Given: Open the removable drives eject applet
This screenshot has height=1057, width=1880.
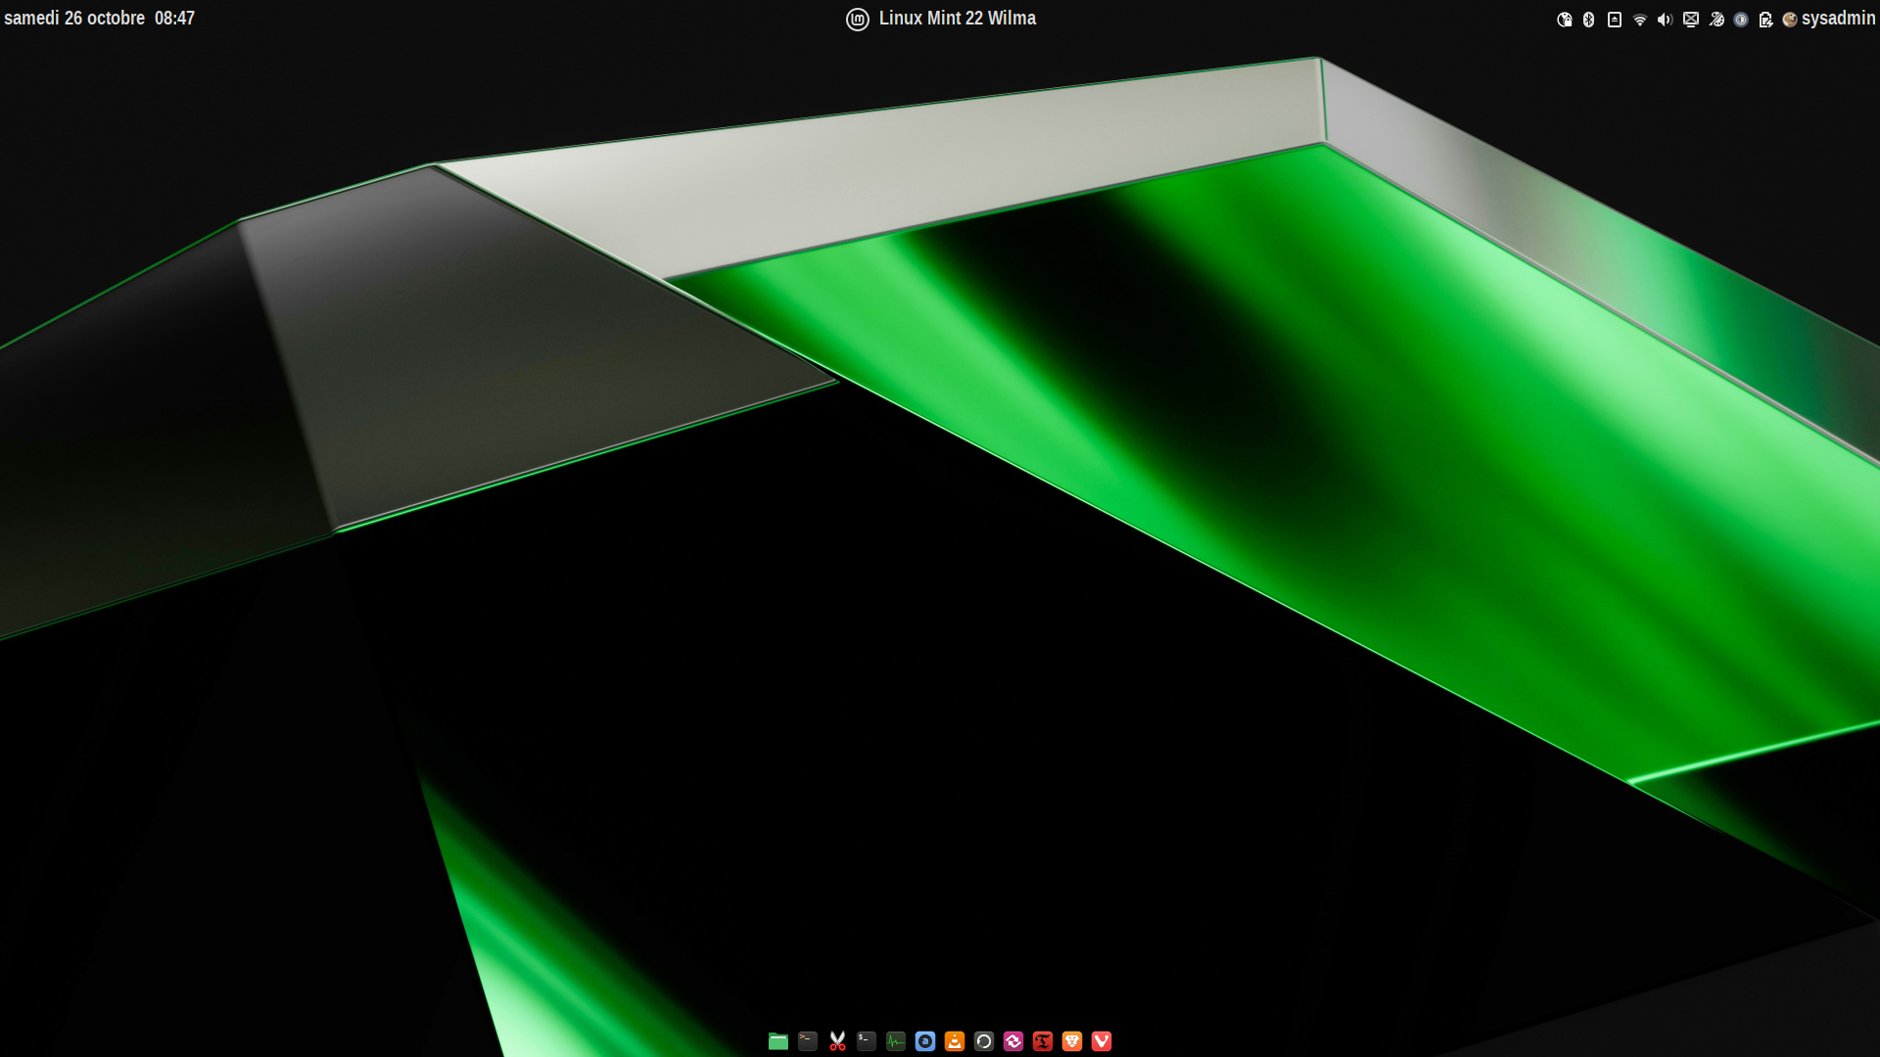Looking at the screenshot, I should pos(1615,20).
